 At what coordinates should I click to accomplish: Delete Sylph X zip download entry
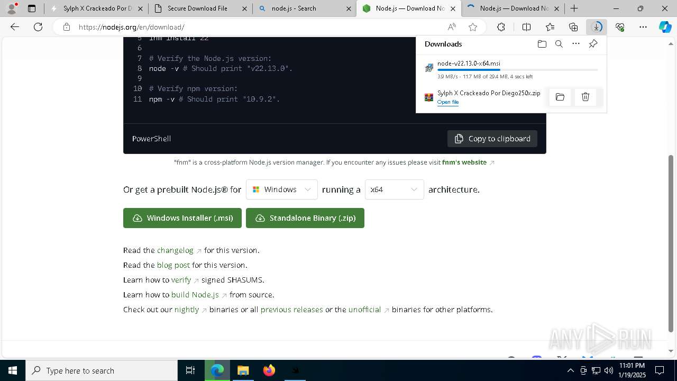click(585, 97)
